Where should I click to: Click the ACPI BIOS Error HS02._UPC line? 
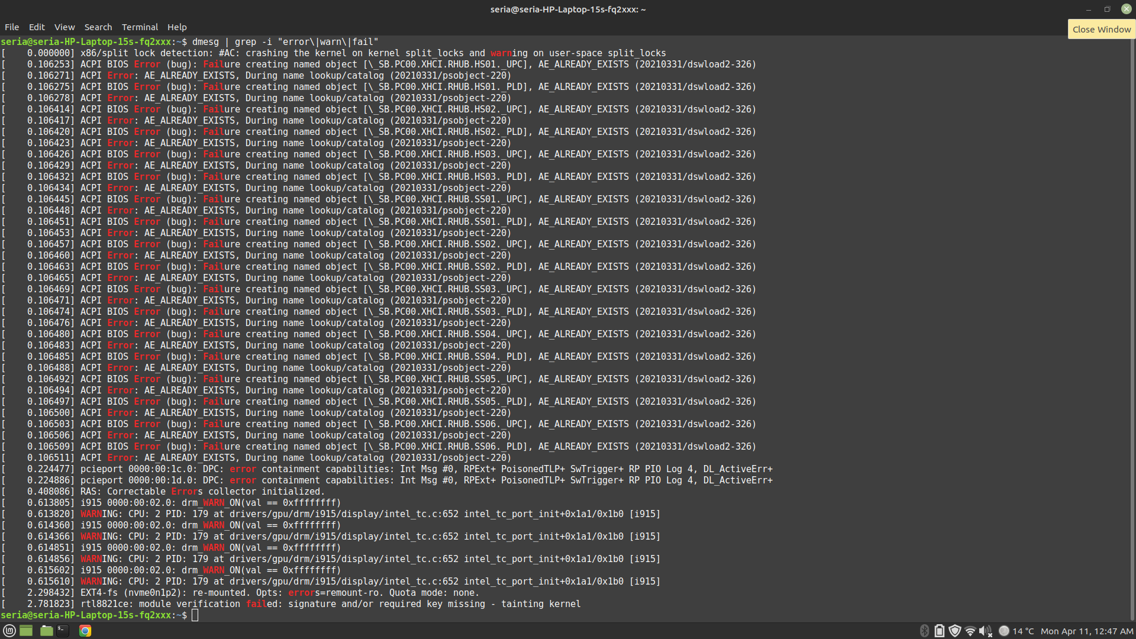(379, 109)
